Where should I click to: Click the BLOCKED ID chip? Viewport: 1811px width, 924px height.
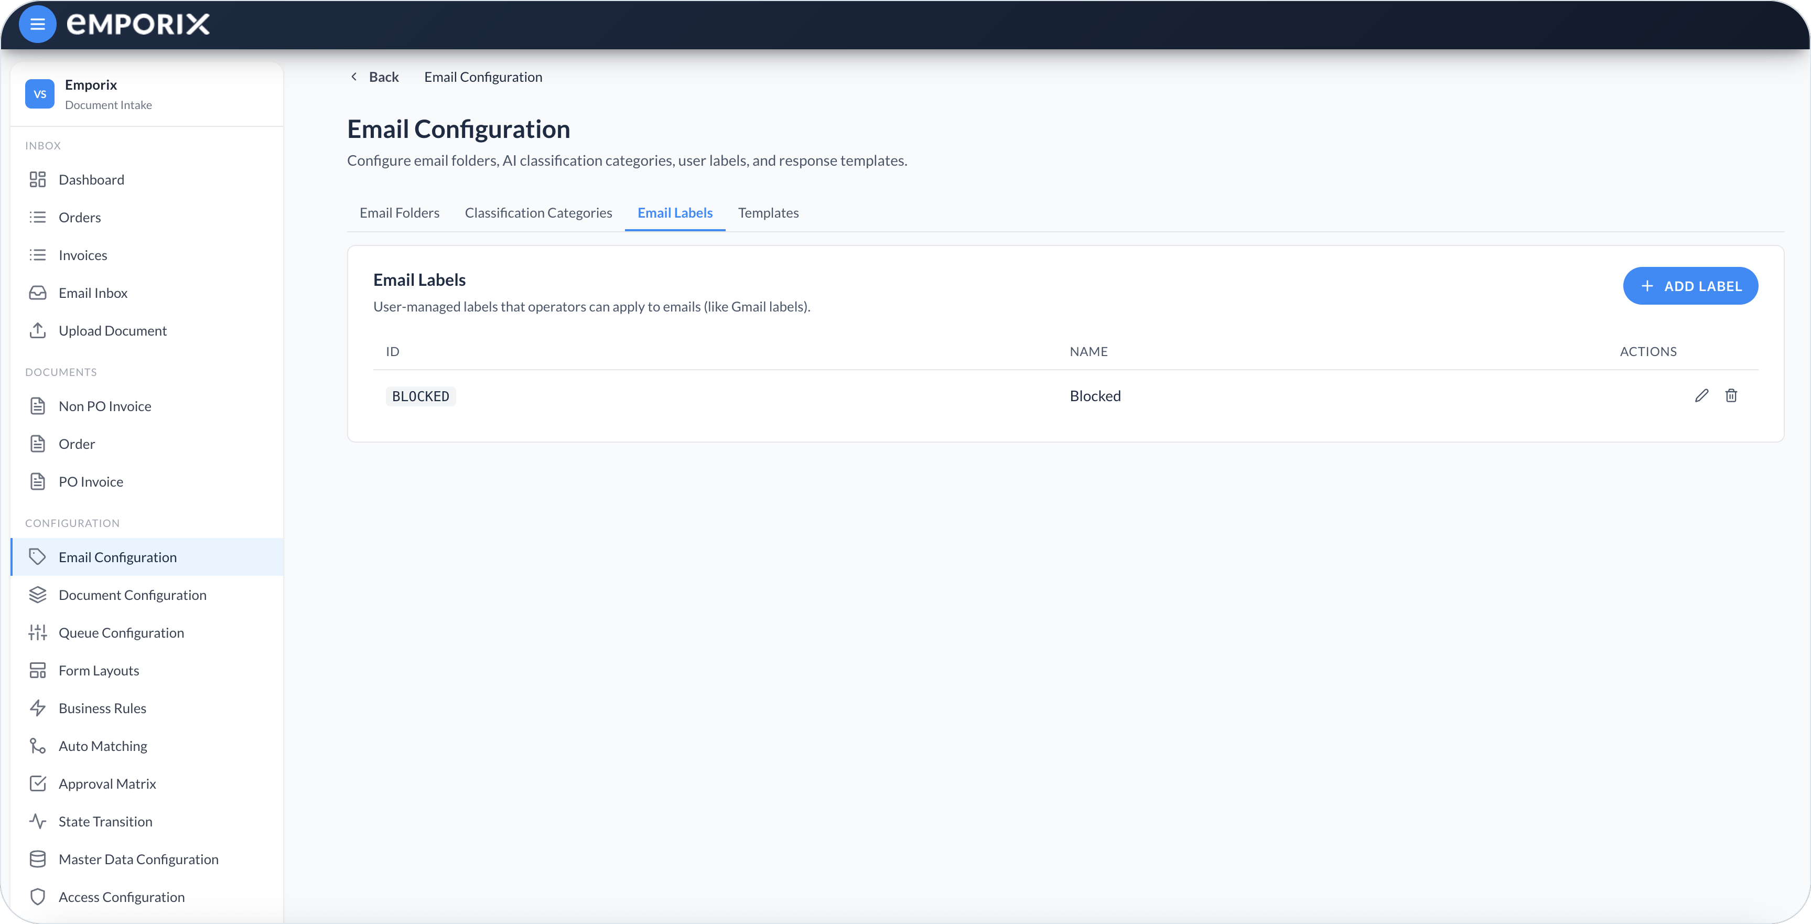click(421, 396)
